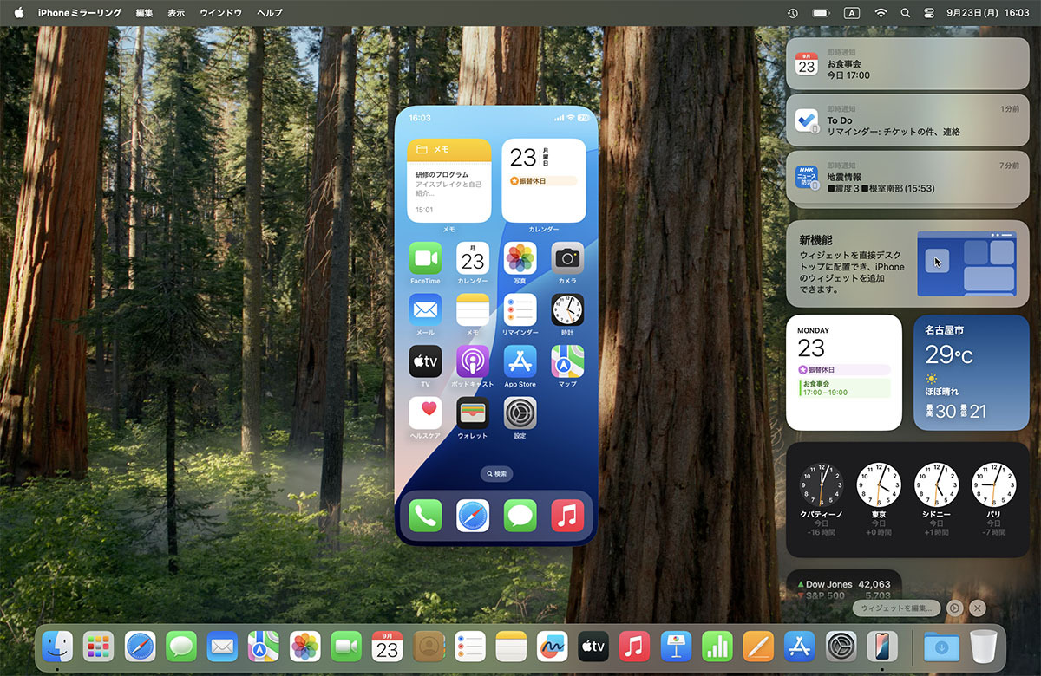Open the Calendar app icon on the iPhone
Screen dimensions: 1041x676
click(x=473, y=258)
